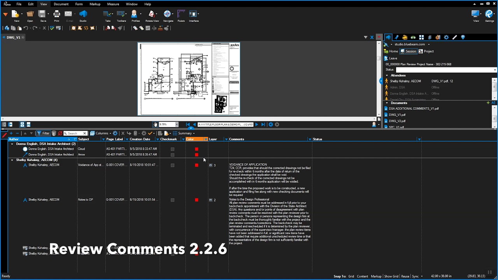Check the Voidance of App checkmark box
The image size is (498, 280).
coord(172,165)
